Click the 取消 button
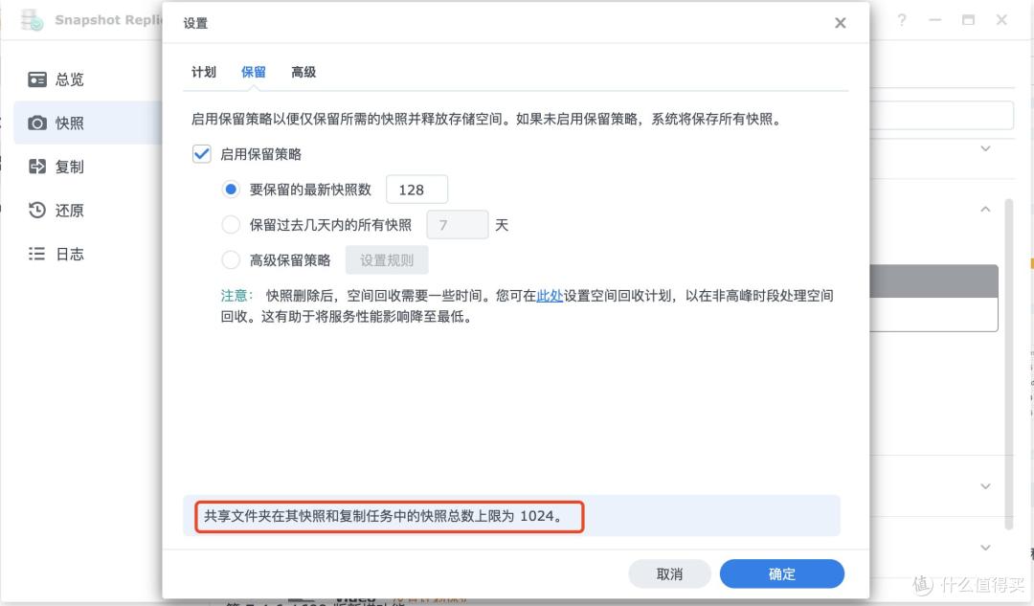 tap(669, 573)
